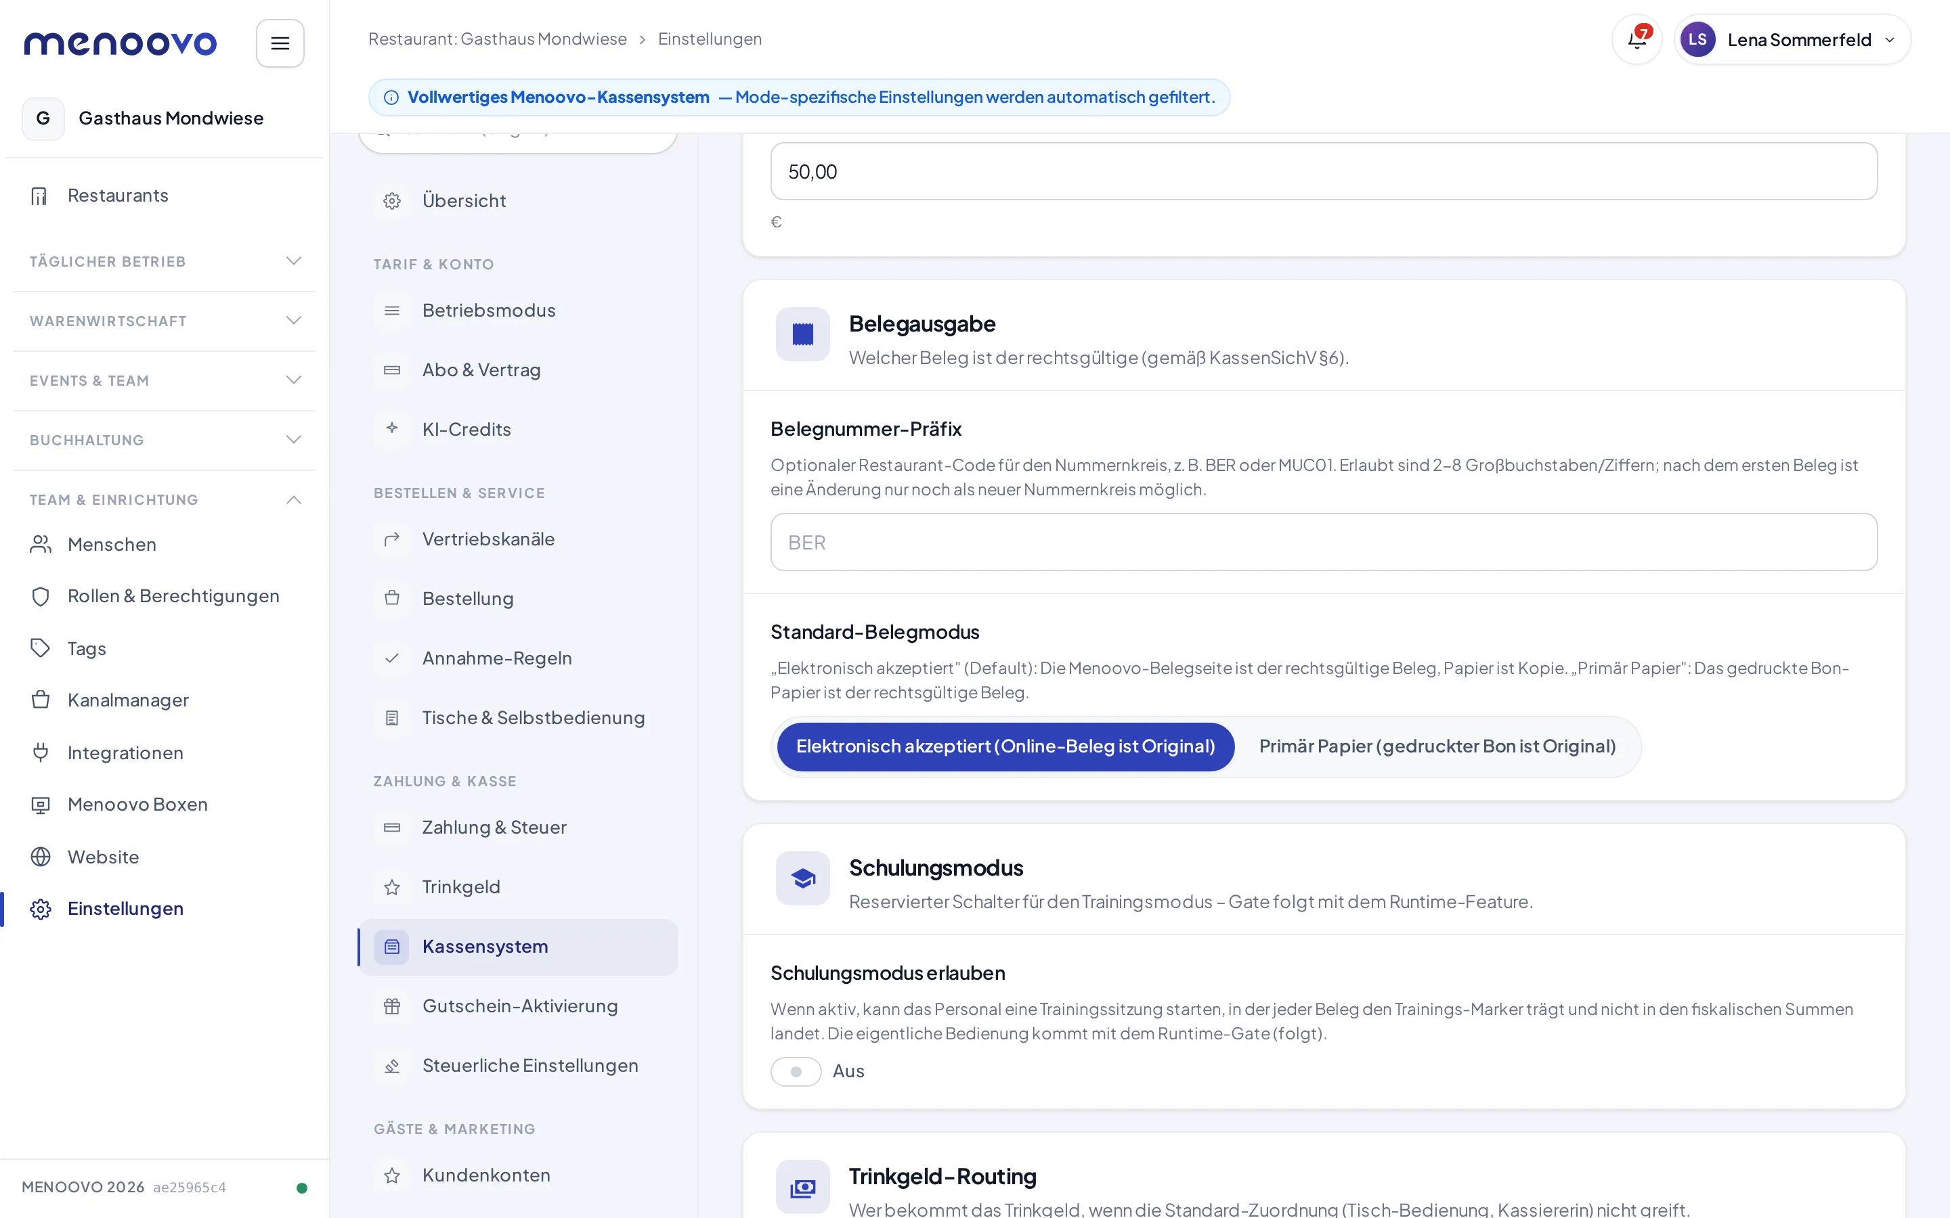Click the Trinkgeld star icon
Image resolution: width=1950 pixels, height=1218 pixels.
point(391,887)
